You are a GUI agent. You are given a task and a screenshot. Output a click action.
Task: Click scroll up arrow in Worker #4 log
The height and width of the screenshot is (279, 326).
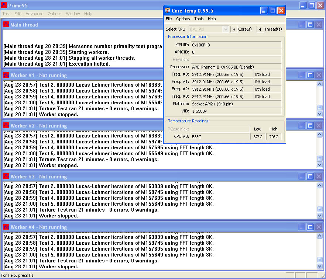click(320, 236)
